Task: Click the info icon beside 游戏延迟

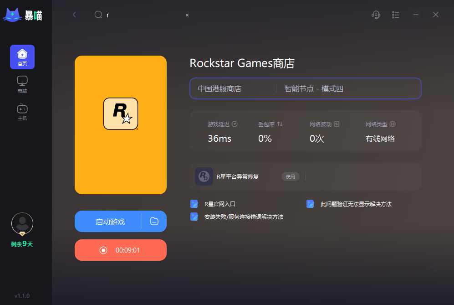Action: (x=235, y=124)
